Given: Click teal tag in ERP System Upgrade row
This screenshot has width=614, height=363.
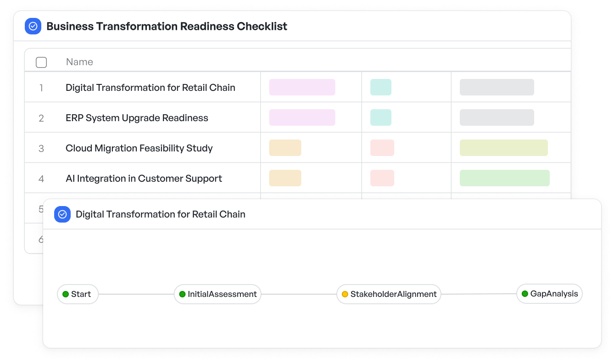Looking at the screenshot, I should click(x=380, y=117).
